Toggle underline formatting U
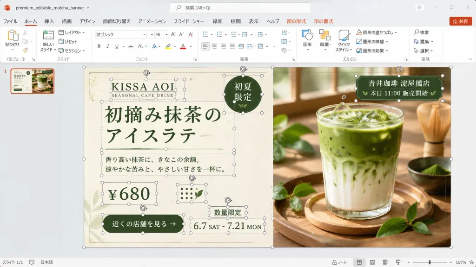 tap(117, 46)
